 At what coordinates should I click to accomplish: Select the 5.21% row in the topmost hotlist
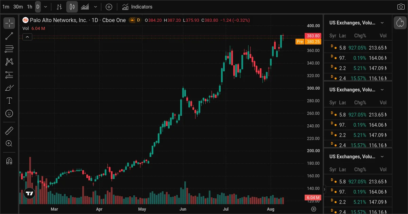(358, 68)
